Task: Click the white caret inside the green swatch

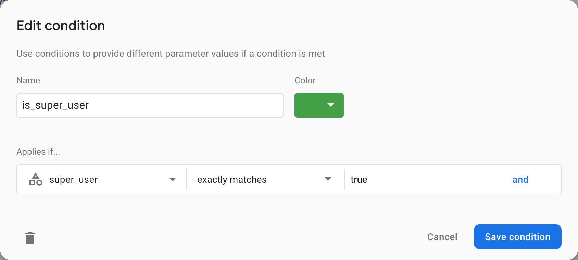Action: point(330,105)
